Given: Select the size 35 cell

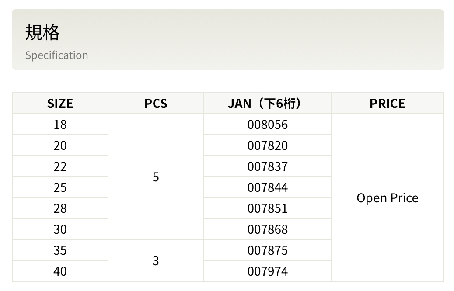Looking at the screenshot, I should pyautogui.click(x=60, y=250).
